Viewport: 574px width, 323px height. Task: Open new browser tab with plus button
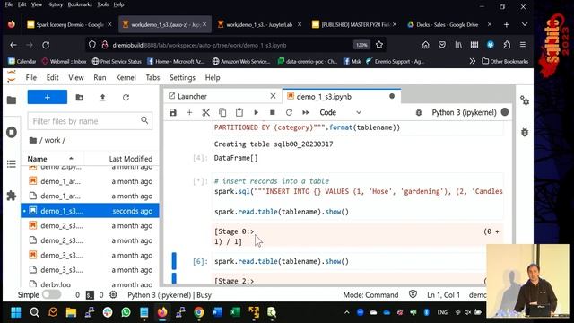click(507, 24)
